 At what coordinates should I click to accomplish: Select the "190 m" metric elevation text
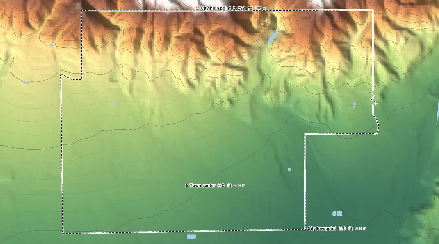click(x=360, y=229)
